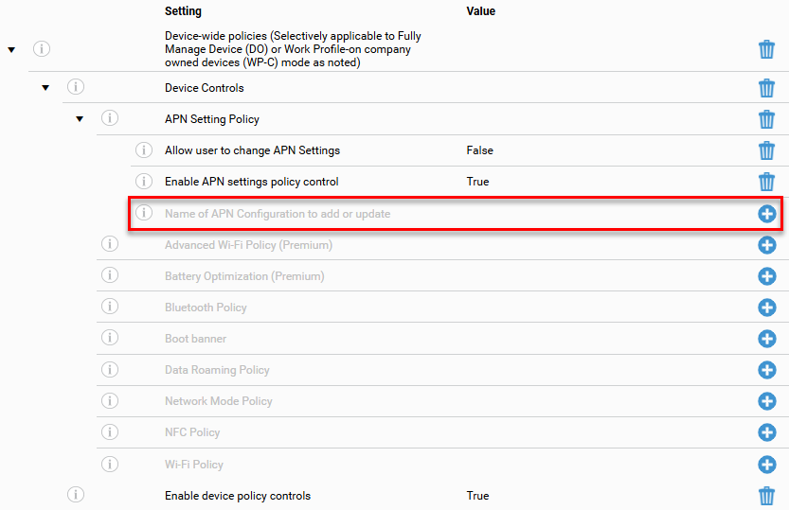Select Allow user to change APN Settings label
Screen dimensions: 789x510
[252, 150]
